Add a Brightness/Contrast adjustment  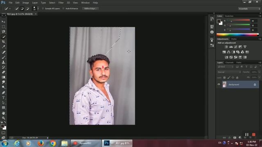[x=226, y=47]
